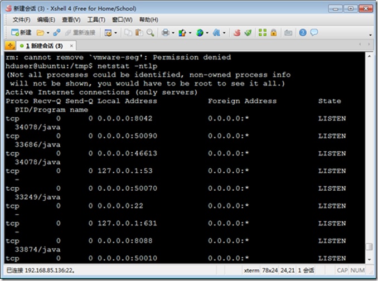Click the red Xshell swirl toolbar icon
This screenshot has width=378, height=281.
point(237,32)
